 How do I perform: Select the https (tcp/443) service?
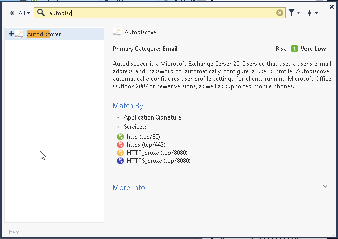coord(146,145)
